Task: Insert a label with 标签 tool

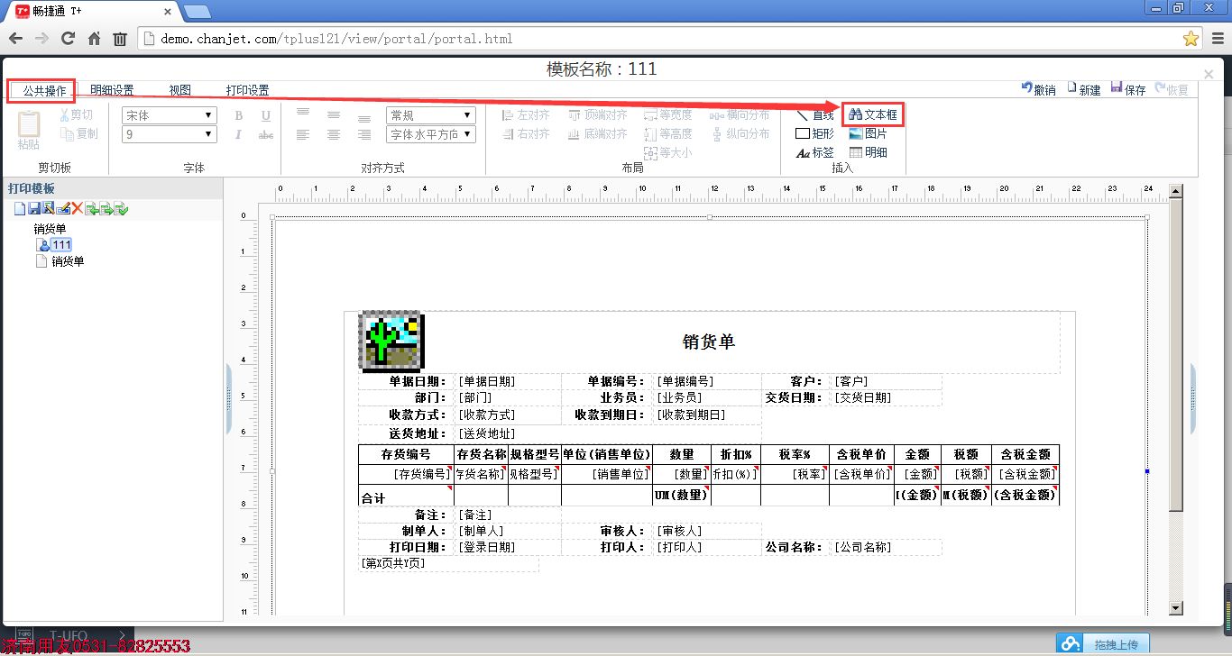Action: tap(814, 152)
